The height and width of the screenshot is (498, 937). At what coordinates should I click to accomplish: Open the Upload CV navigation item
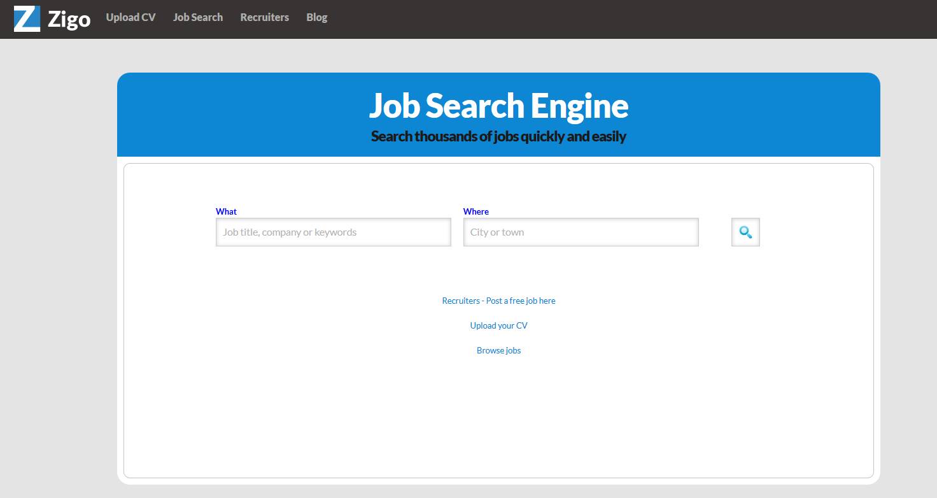(x=130, y=18)
